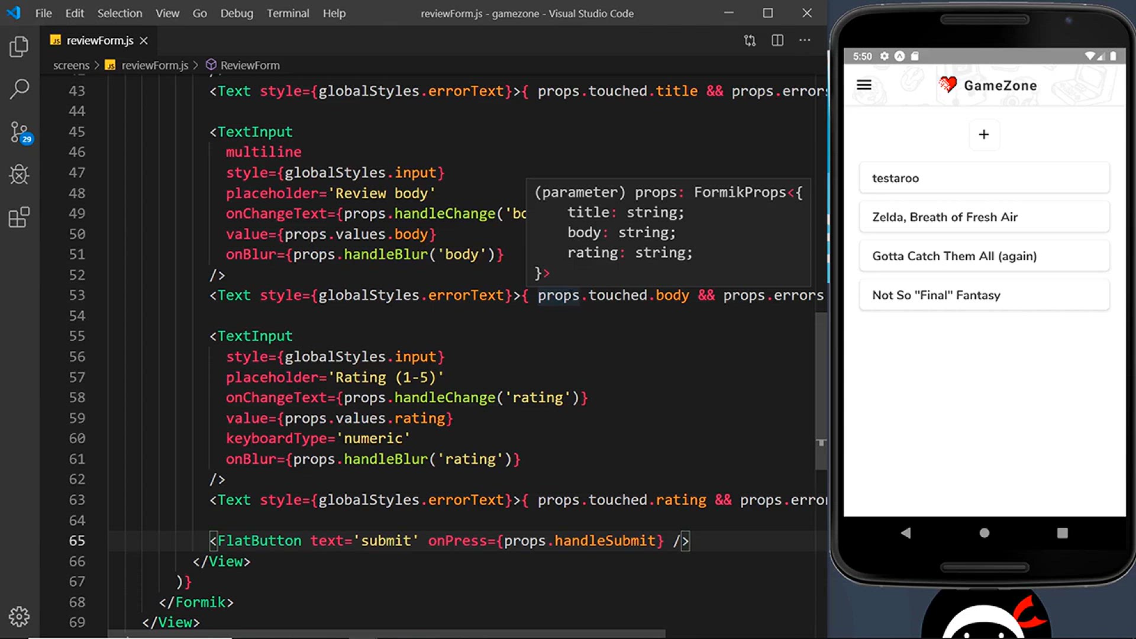
Task: Split the editor to the right
Action: pos(777,40)
